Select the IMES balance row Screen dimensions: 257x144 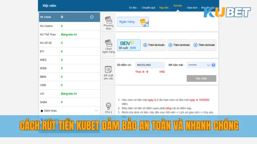pyautogui.click(x=69, y=60)
